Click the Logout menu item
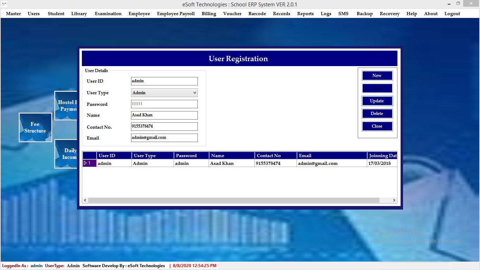Image resolution: width=480 pixels, height=270 pixels. [x=452, y=14]
